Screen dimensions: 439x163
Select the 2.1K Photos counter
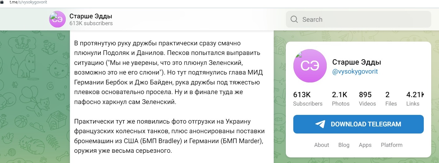pos(341,99)
